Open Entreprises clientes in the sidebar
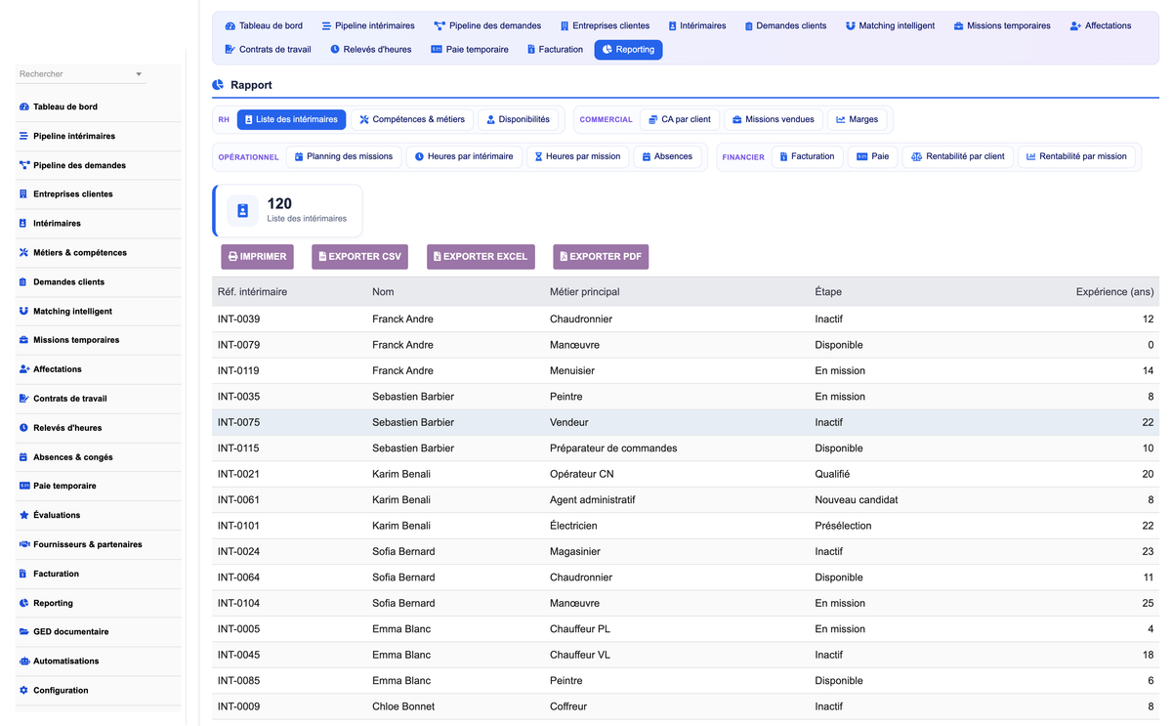1172x726 pixels. [x=98, y=194]
